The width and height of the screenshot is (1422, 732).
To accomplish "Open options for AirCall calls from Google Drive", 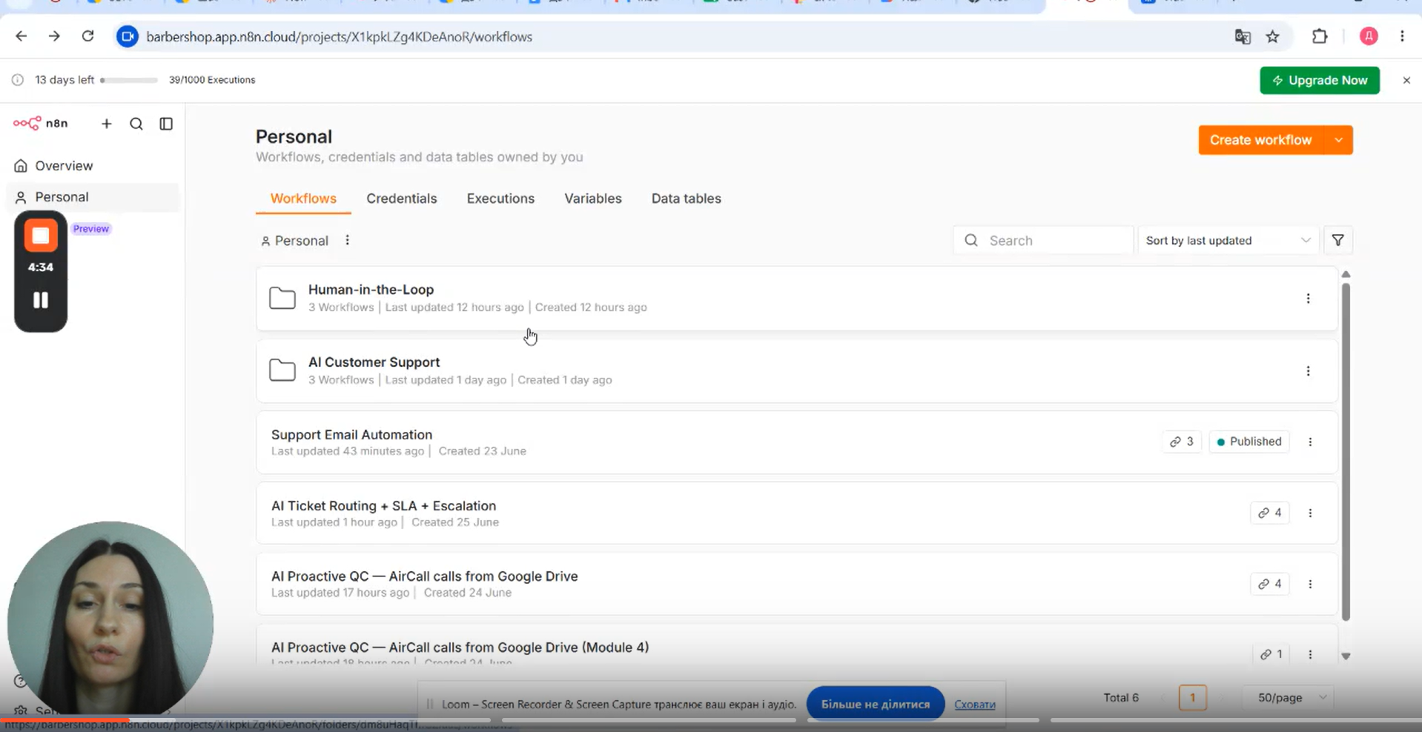I will [x=1310, y=584].
